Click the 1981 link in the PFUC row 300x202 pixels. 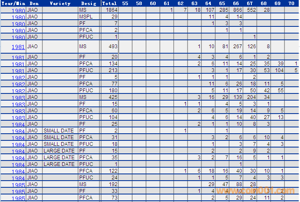coord(18,71)
